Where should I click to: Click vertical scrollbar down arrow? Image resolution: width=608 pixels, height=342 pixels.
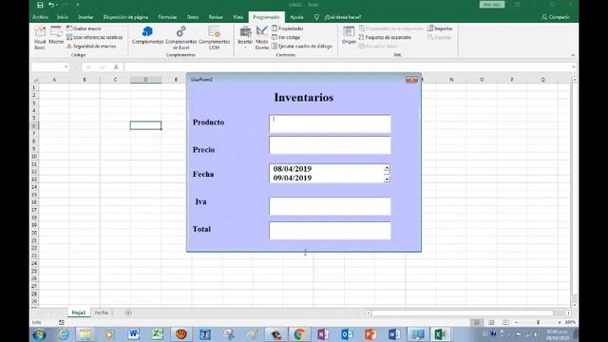click(574, 305)
